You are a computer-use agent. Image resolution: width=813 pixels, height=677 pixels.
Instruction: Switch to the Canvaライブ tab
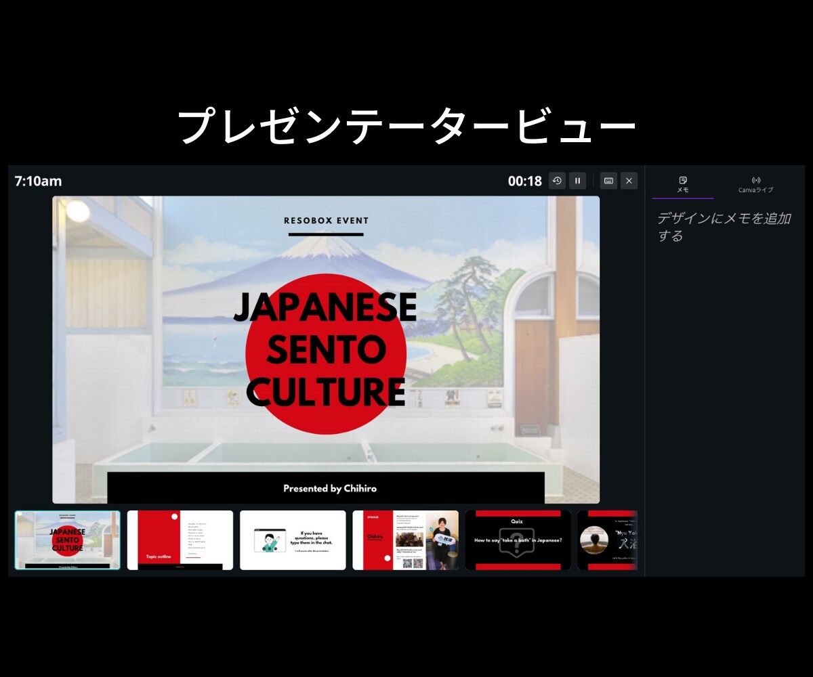click(756, 185)
